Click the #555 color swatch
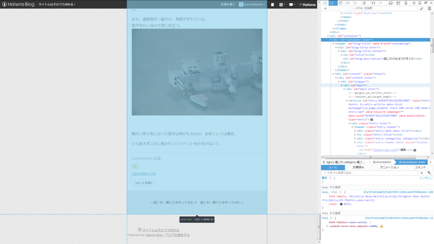 pyautogui.click(x=341, y=204)
